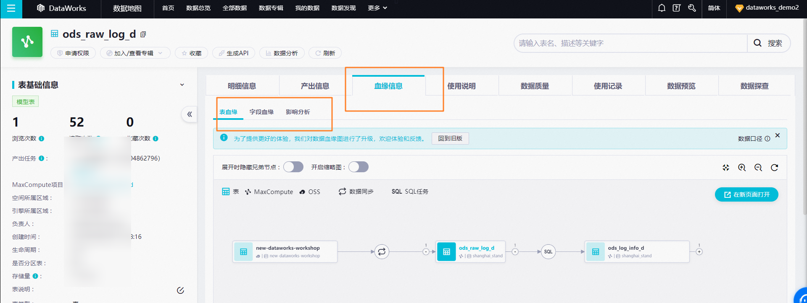Collapse the 表基础信息 section
Image resolution: width=807 pixels, height=303 pixels.
(182, 85)
